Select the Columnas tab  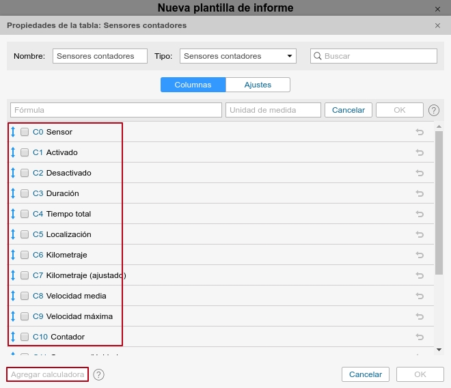tap(193, 85)
